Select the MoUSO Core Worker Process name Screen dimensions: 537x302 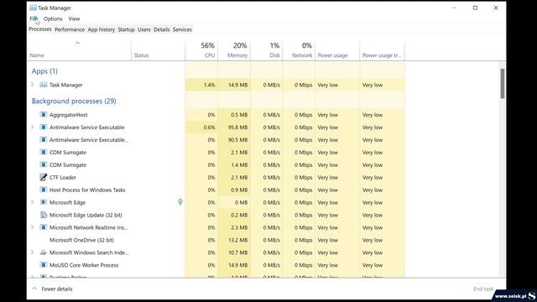[84, 265]
